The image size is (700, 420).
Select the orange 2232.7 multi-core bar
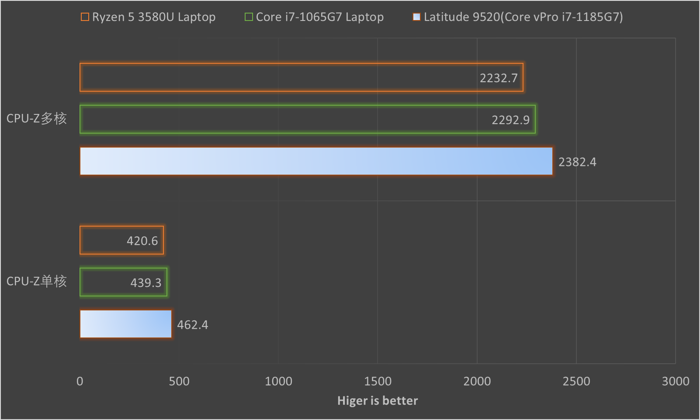tap(301, 77)
